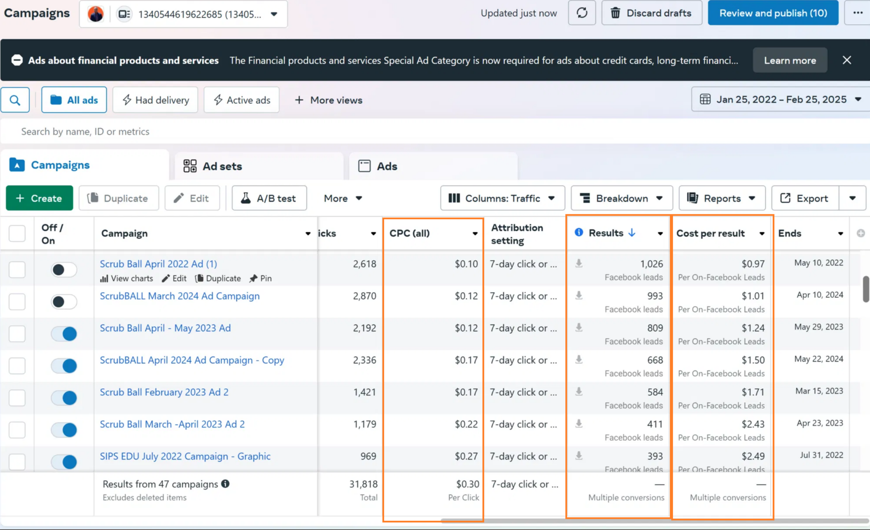870x530 pixels.
Task: Click Review and publish (10)
Action: pos(773,13)
